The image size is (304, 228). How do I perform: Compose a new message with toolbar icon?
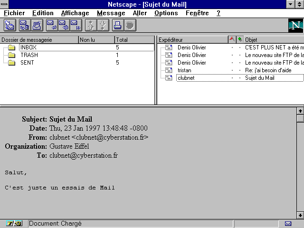pos(37,25)
